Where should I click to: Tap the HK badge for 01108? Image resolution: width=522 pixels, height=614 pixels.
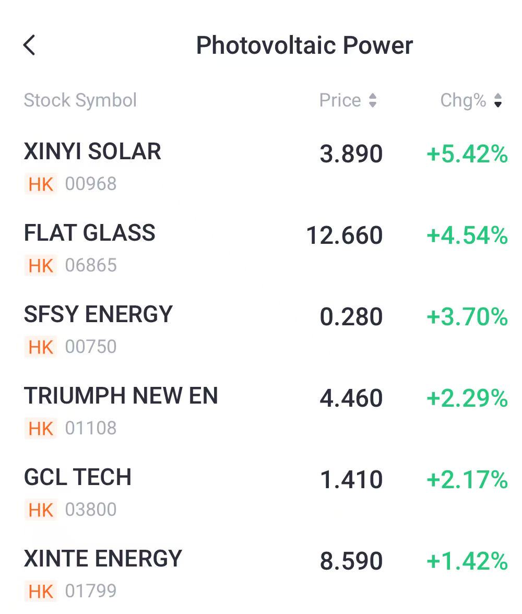click(41, 429)
